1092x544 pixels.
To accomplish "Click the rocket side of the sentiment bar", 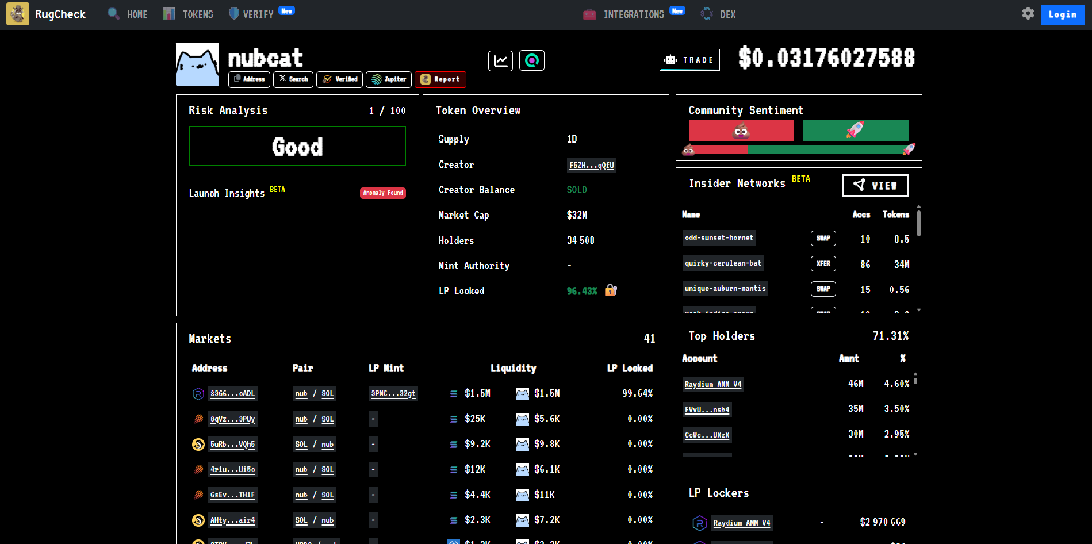I will tap(855, 131).
